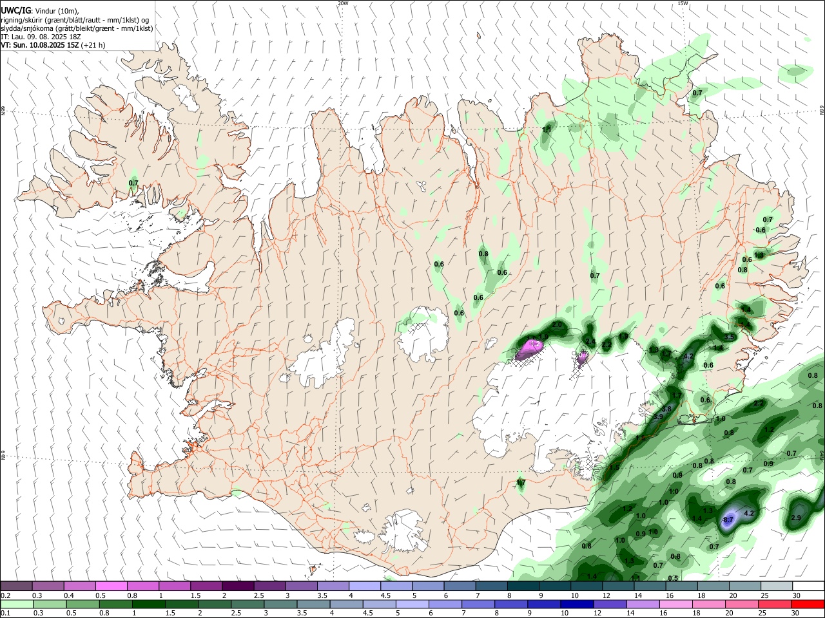Click the 3.5 precipitation value
Image resolution: width=825 pixels, height=618 pixels.
730,337
